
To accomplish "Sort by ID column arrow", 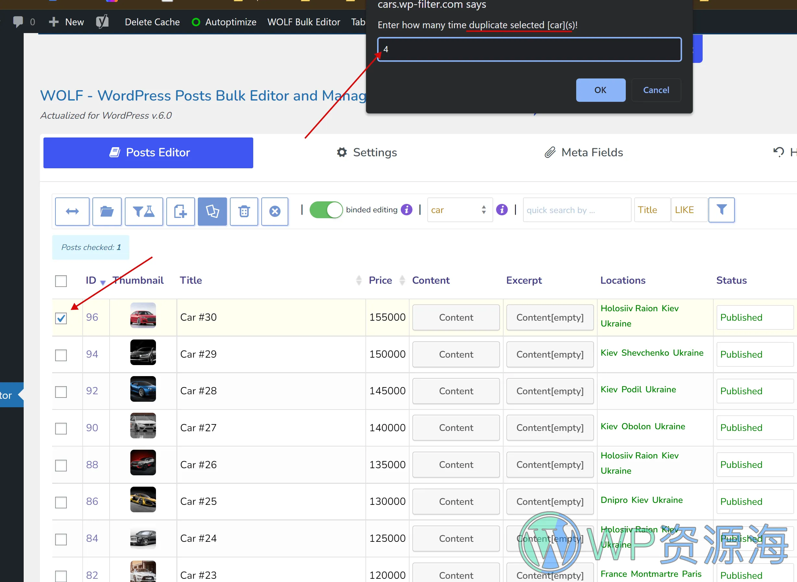I will 103,282.
